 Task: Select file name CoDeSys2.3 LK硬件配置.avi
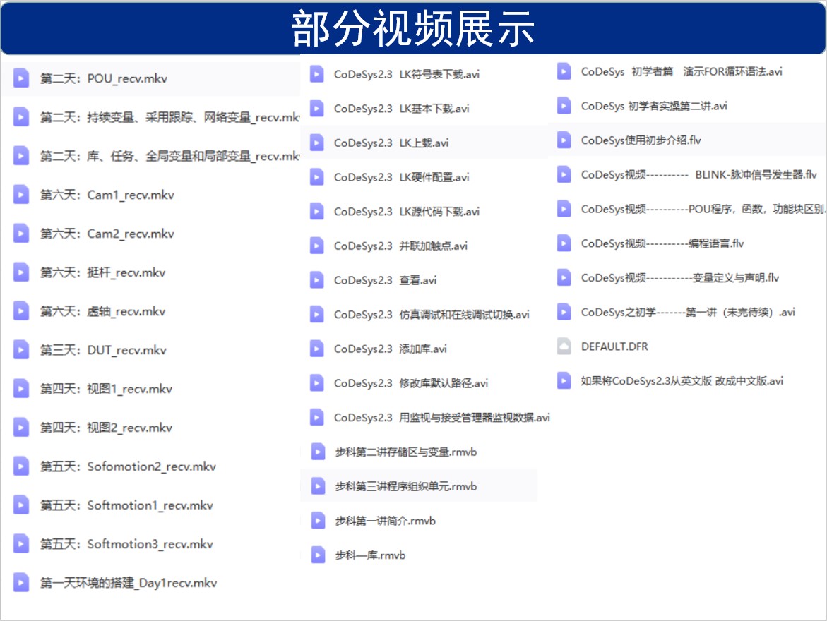click(401, 177)
